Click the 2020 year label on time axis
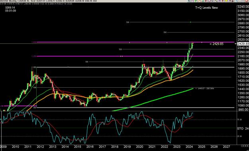 pos(139,146)
